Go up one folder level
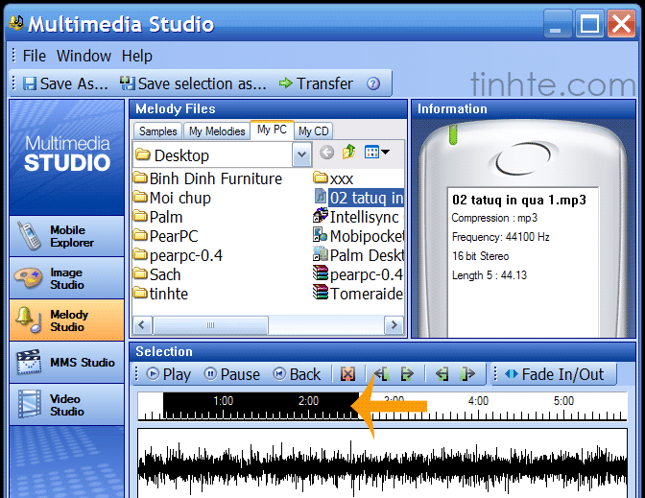 coord(349,153)
